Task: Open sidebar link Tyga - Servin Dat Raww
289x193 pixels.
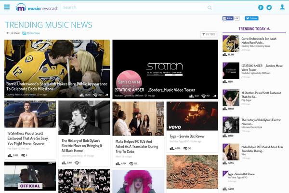Action: [x=241, y=174]
